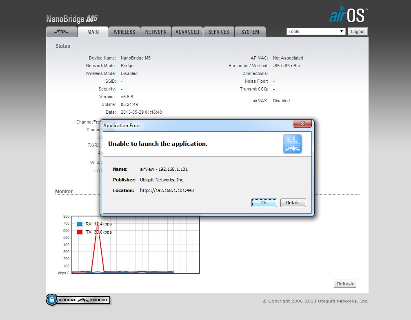Click the Device Name value 'NanoBridge M5'
The height and width of the screenshot is (320, 411).
click(x=136, y=58)
